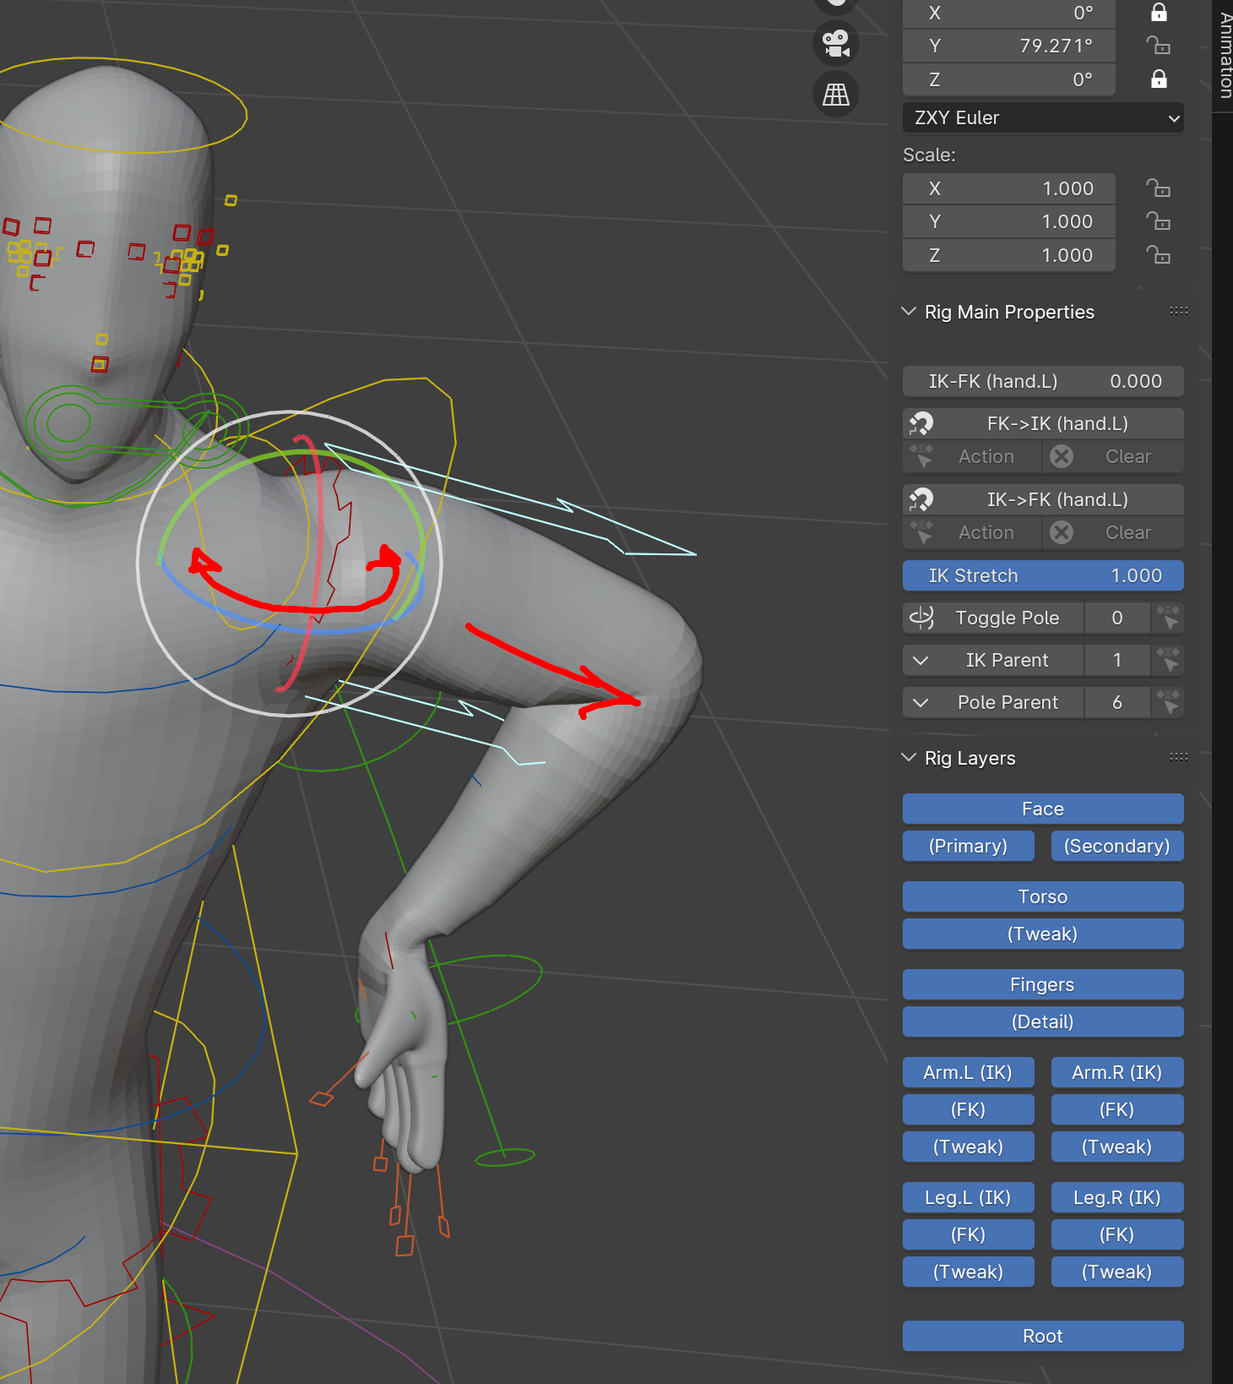Lock the scale Y padlock
The height and width of the screenshot is (1384, 1233).
(1159, 221)
